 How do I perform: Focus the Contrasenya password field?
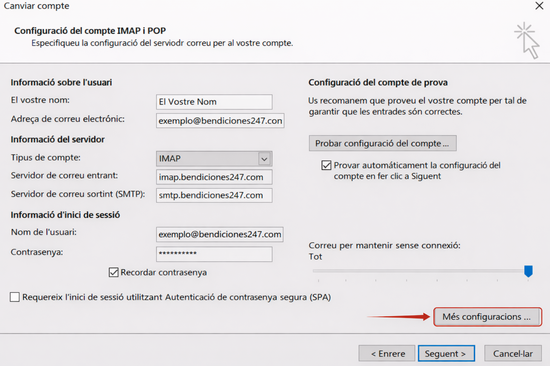[x=214, y=254]
